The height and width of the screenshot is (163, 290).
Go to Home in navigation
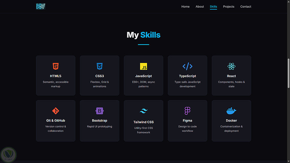click(x=185, y=6)
